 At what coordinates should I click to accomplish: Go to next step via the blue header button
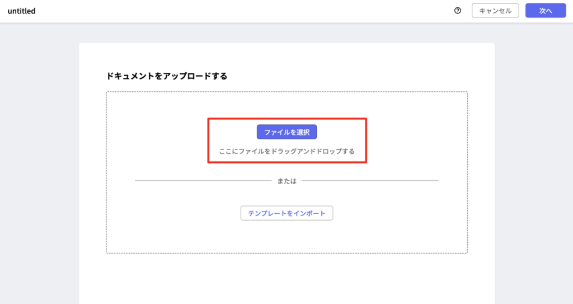coord(546,11)
